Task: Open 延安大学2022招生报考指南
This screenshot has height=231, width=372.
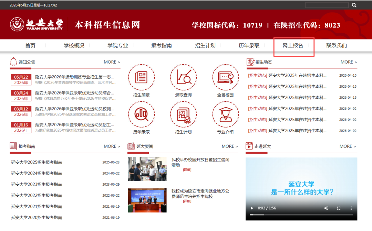Action: 37,196
